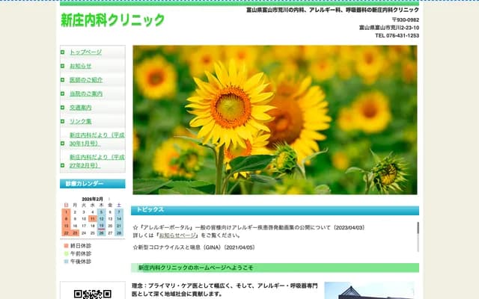Click the green plus icon beside 医師のご紹介
This screenshot has width=479, height=299.
click(x=64, y=80)
